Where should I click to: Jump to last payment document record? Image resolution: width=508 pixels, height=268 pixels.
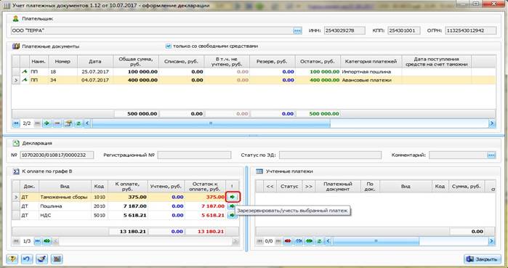pyautogui.click(x=38, y=123)
